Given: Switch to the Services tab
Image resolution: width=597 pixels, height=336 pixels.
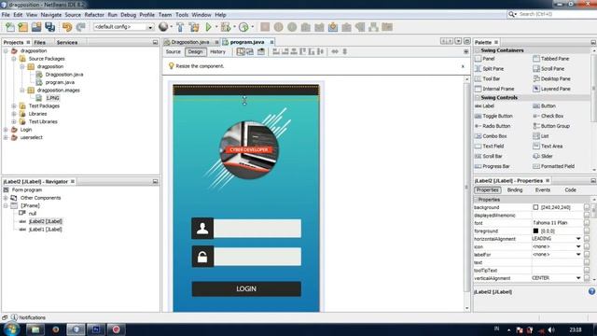Looking at the screenshot, I should [67, 42].
